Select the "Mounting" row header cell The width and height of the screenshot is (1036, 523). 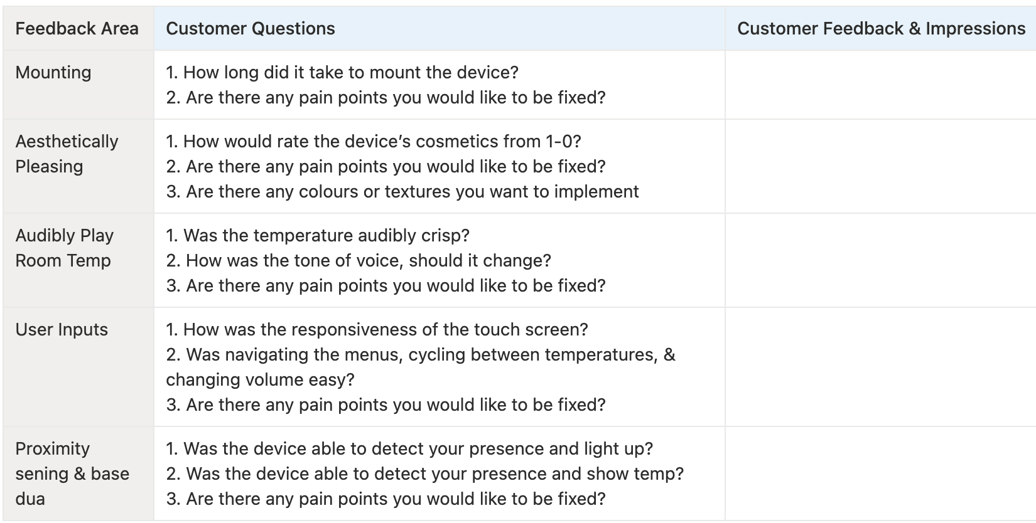pos(53,73)
